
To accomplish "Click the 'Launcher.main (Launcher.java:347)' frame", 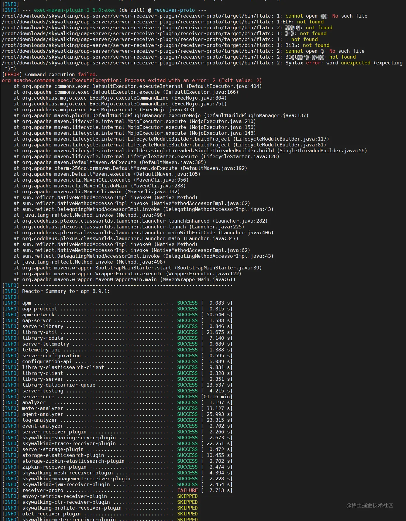I will click(190, 238).
